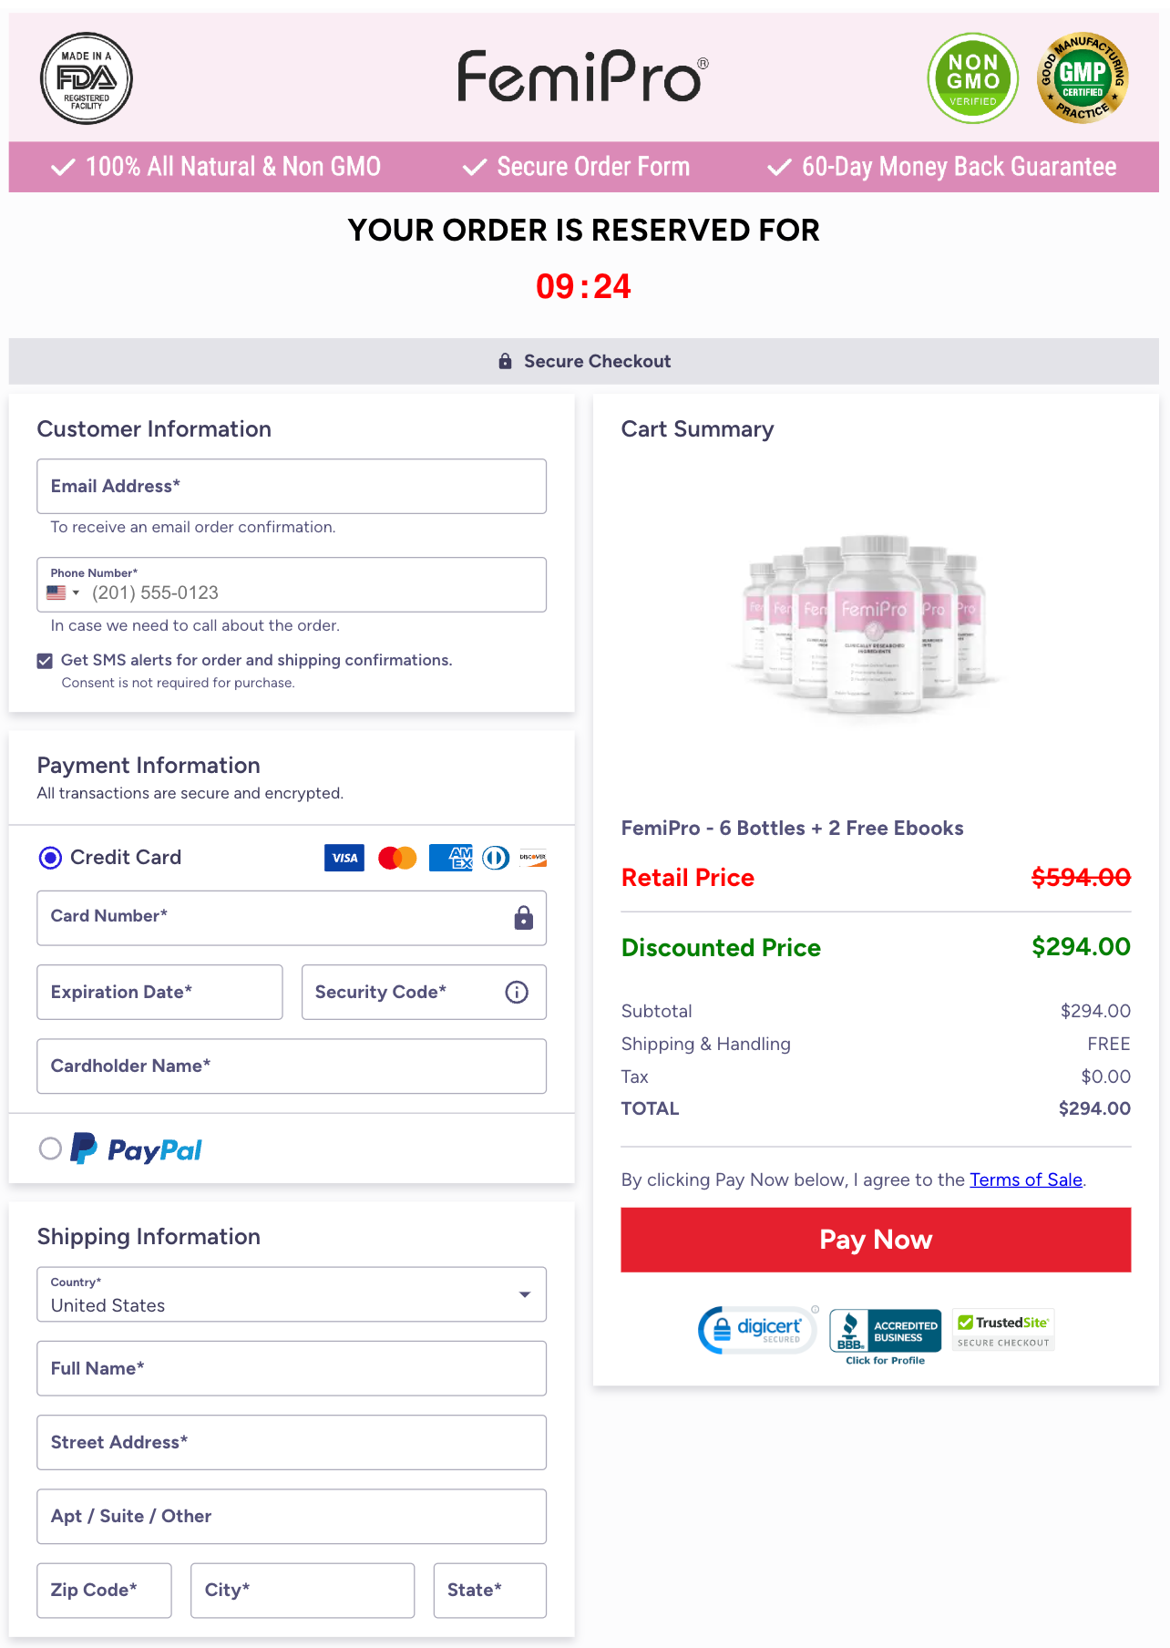The height and width of the screenshot is (1648, 1170).
Task: Click the DigiCert Secured badge
Action: [x=757, y=1330]
